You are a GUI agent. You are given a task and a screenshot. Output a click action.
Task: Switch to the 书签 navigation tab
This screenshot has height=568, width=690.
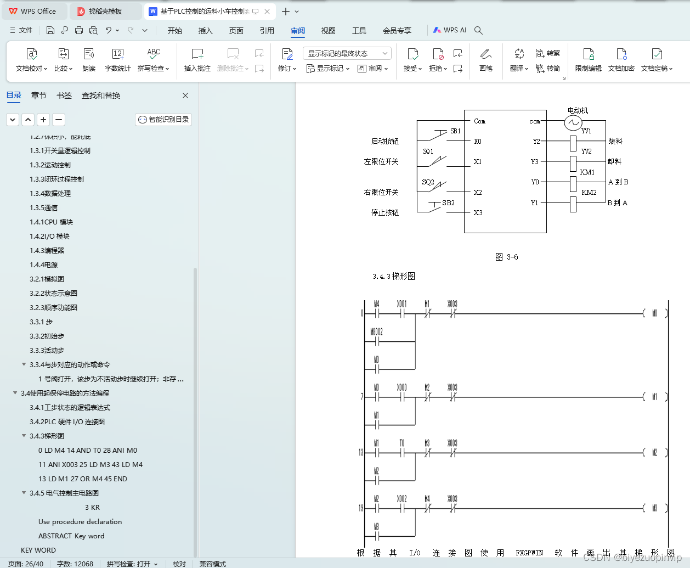coord(64,95)
